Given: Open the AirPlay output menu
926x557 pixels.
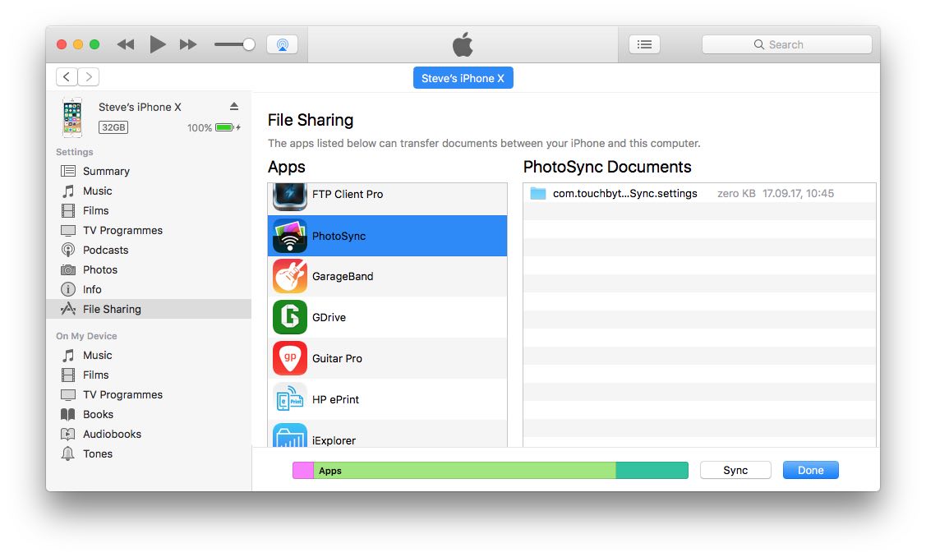Looking at the screenshot, I should click(x=283, y=44).
